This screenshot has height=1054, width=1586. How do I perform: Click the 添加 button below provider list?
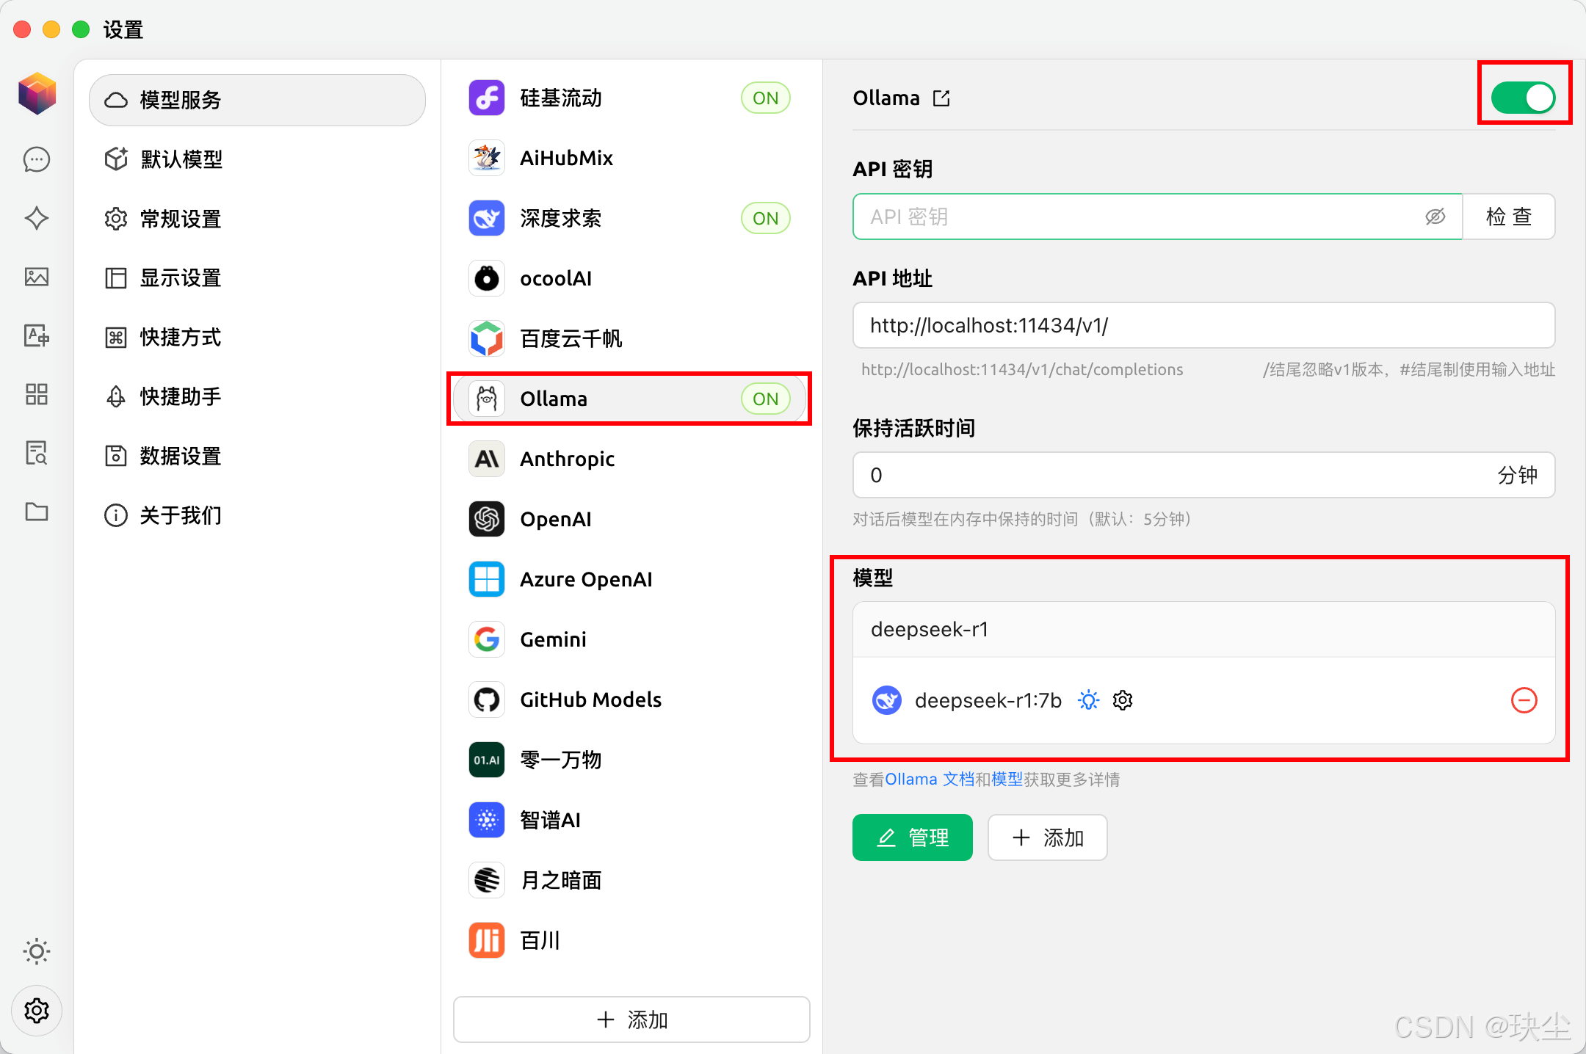point(631,1020)
